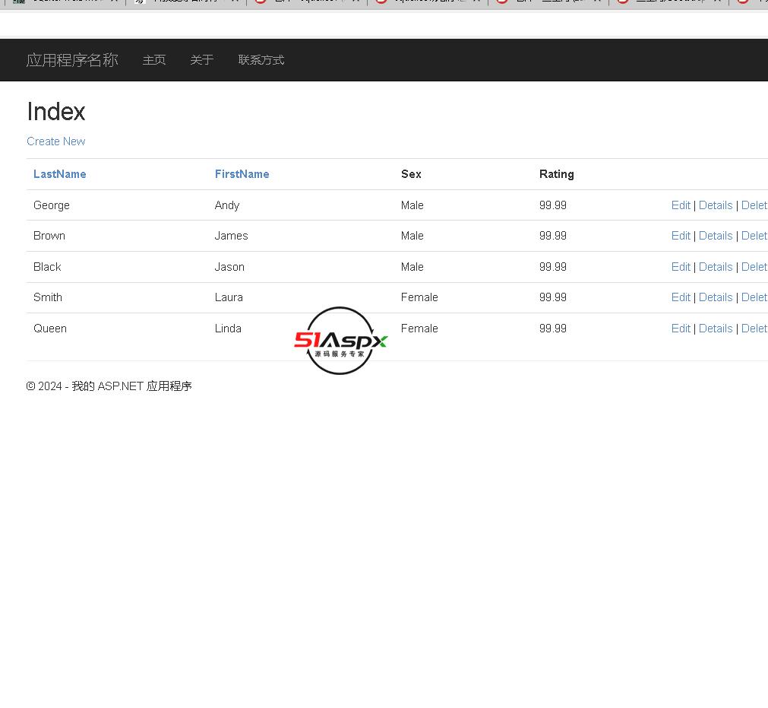Edit the George Andy row
The height and width of the screenshot is (708, 768).
(681, 205)
